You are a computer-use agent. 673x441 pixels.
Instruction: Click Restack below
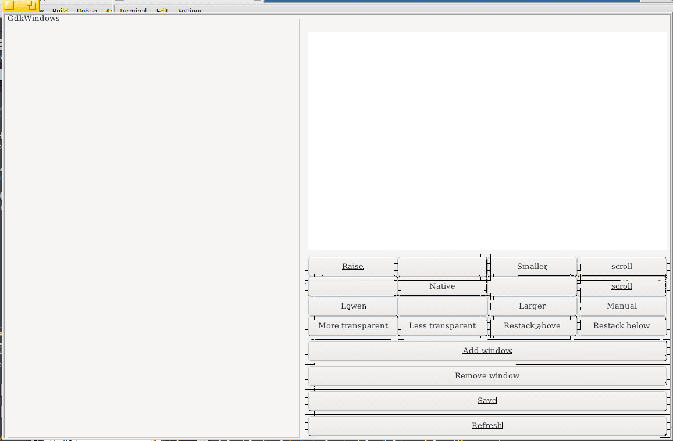coord(621,325)
